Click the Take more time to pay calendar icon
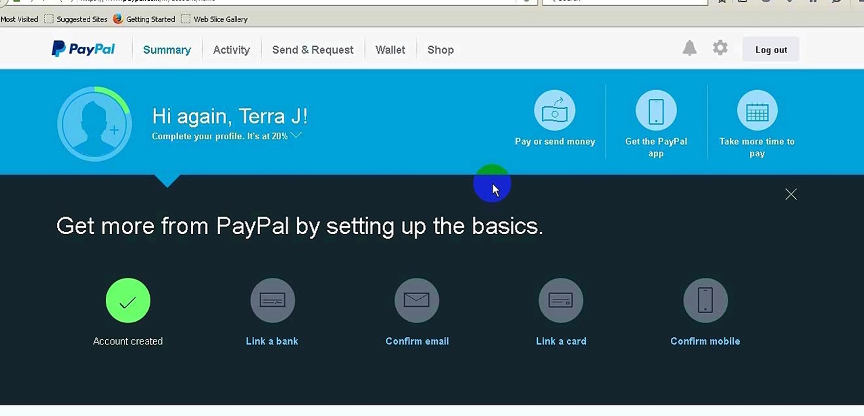 [x=757, y=110]
